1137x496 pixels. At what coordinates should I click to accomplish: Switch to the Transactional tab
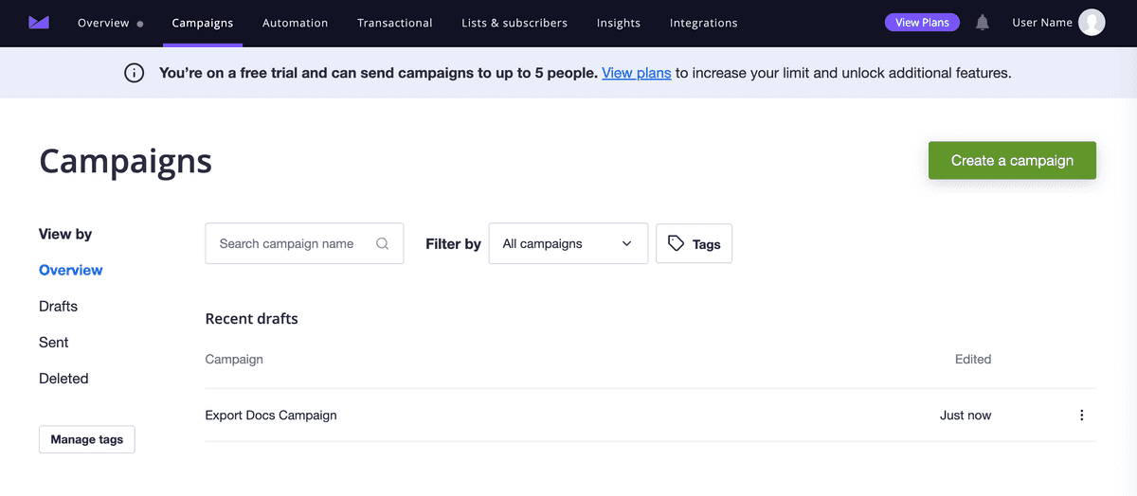click(x=395, y=23)
